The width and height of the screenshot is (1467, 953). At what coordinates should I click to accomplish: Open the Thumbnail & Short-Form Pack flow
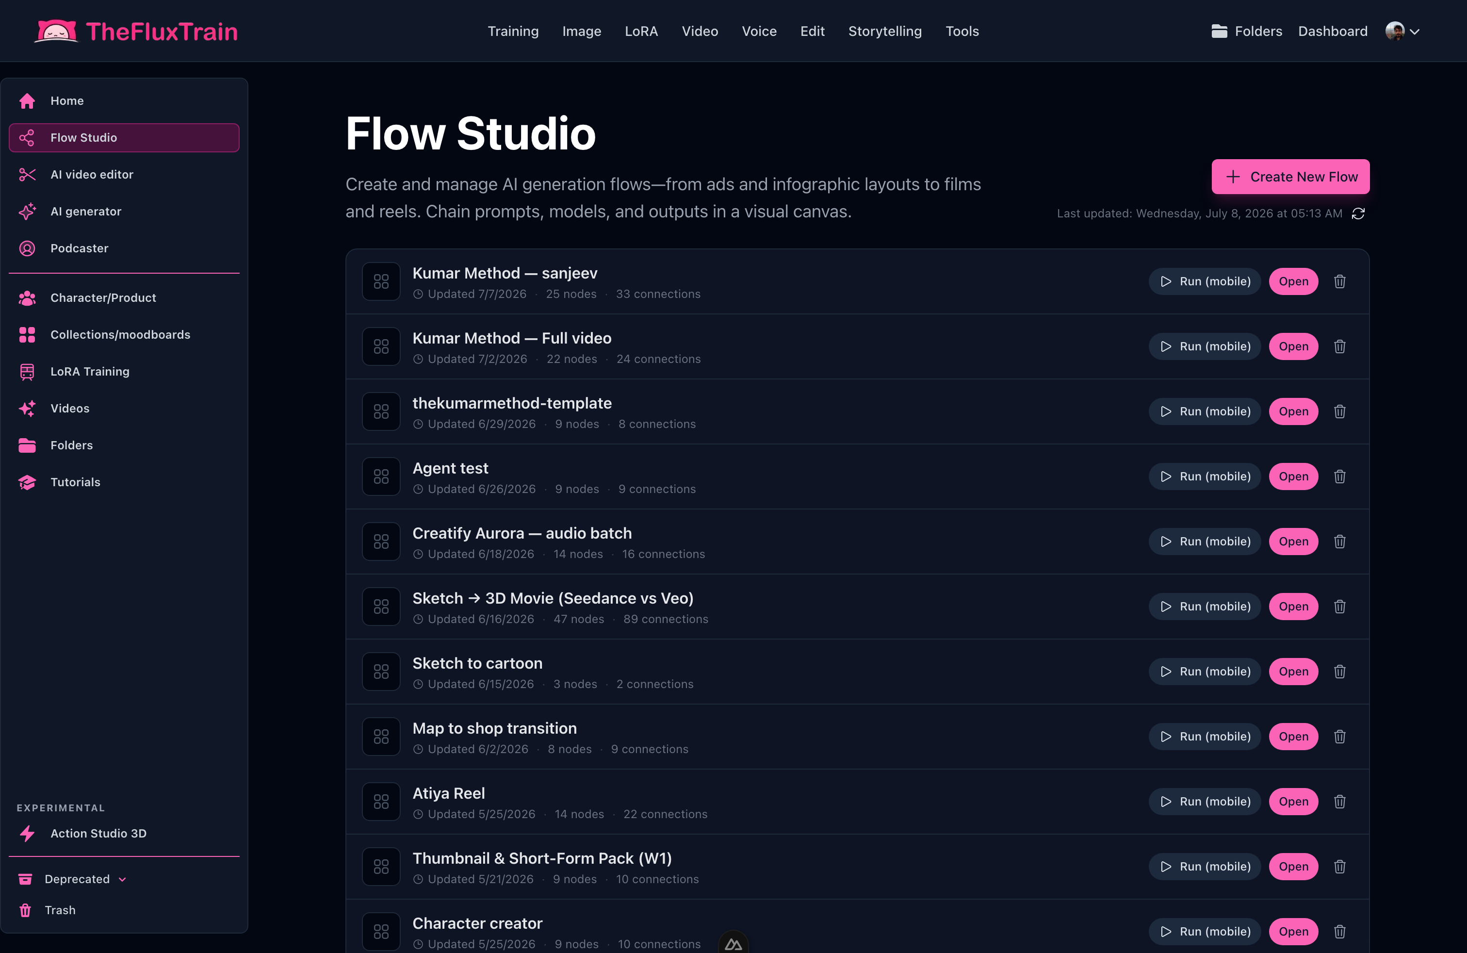pyautogui.click(x=1293, y=867)
